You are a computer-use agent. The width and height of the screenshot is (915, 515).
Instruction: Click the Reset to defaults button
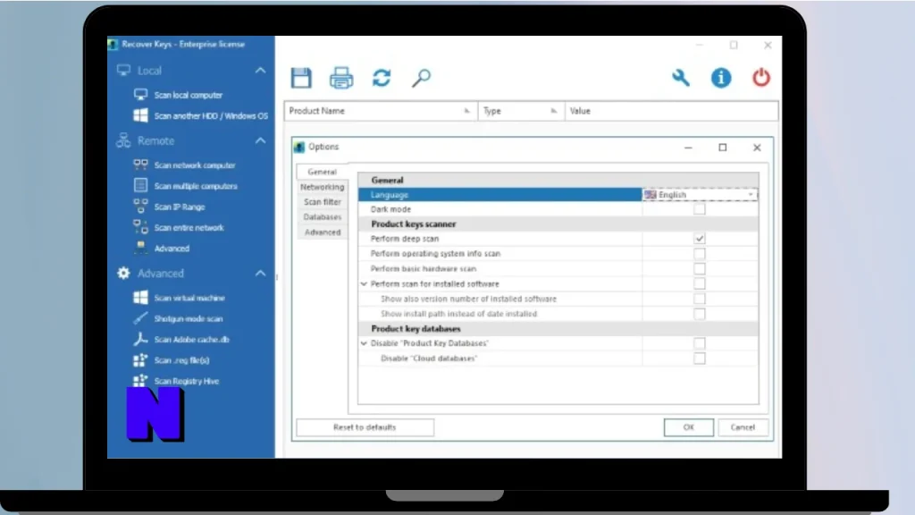365,427
